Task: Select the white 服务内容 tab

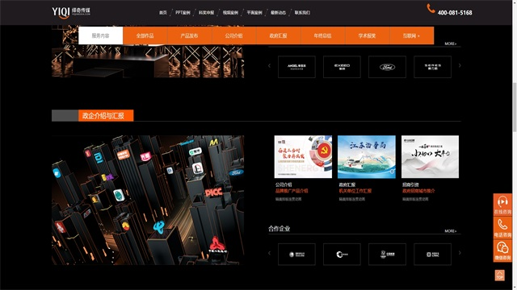Action: (x=100, y=35)
